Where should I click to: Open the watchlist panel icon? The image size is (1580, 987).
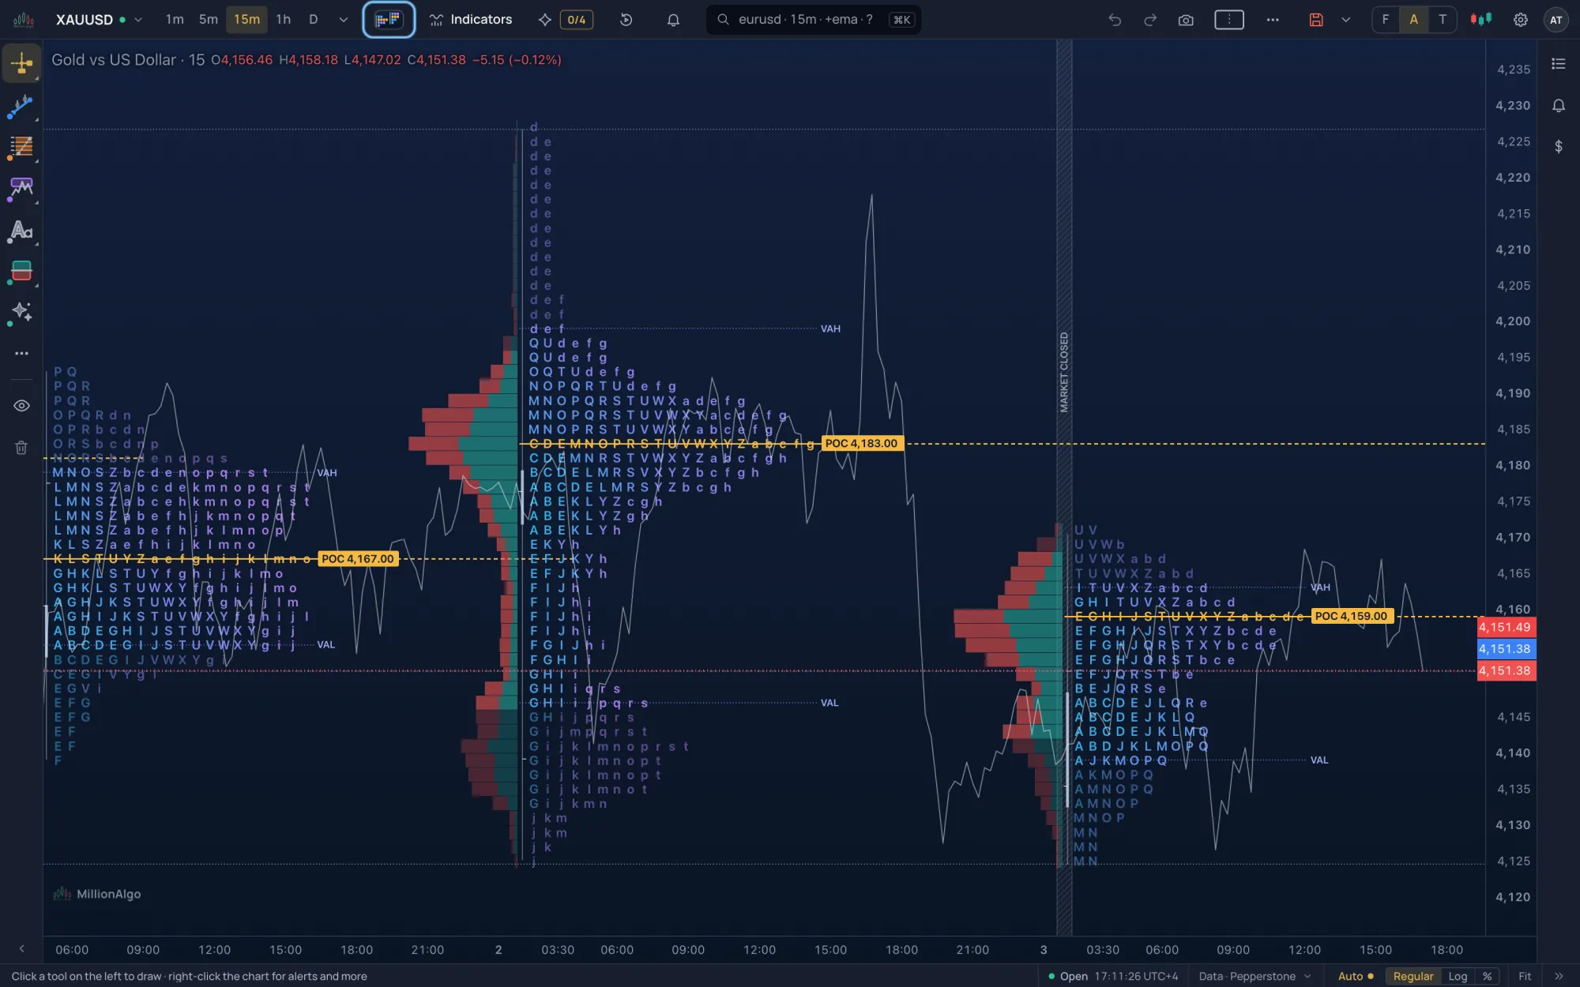(1558, 64)
